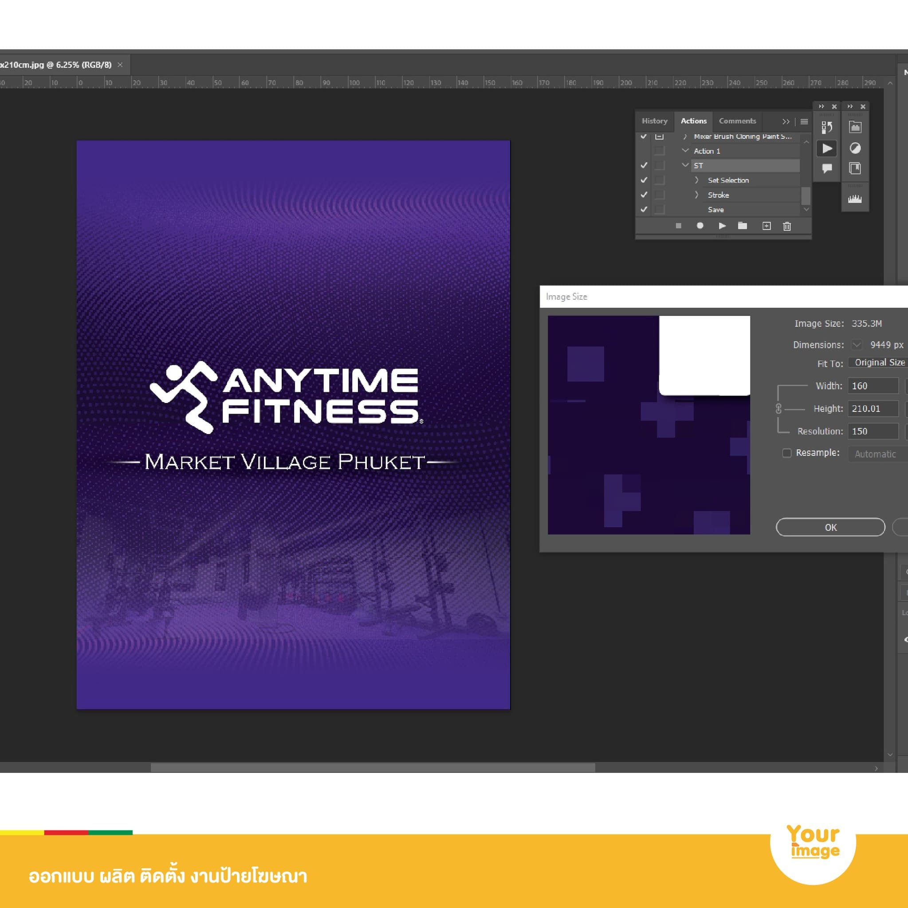
Task: Open the Actions panel flyout menu icon
Action: 804,122
